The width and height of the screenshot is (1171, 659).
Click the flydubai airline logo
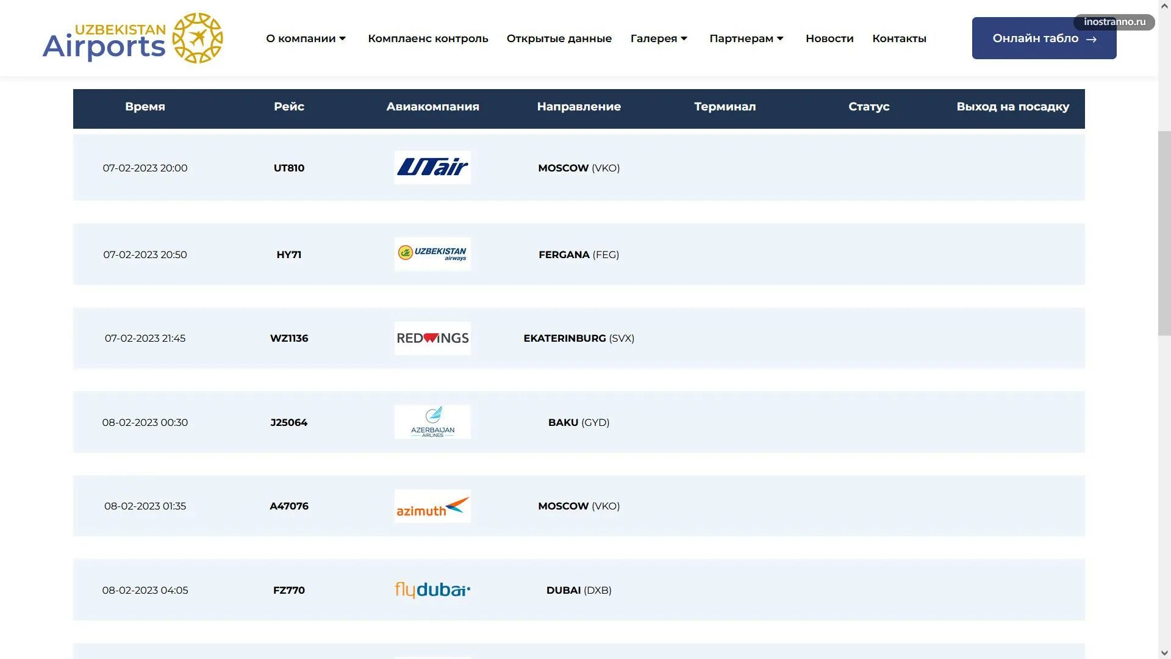(432, 590)
